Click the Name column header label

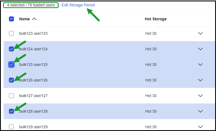[24, 19]
